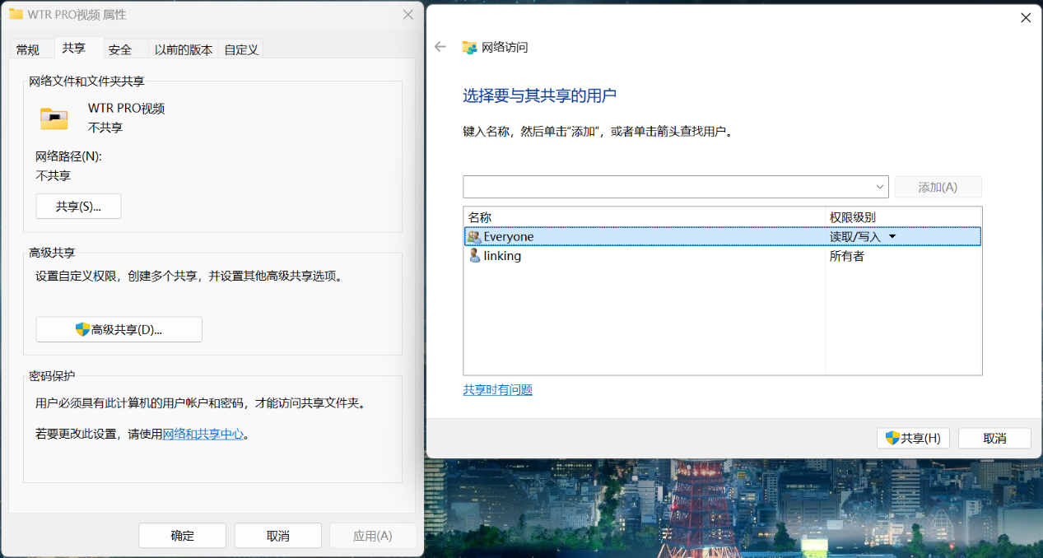Switch to the 安全 tab
The height and width of the screenshot is (558, 1043).
[x=120, y=49]
